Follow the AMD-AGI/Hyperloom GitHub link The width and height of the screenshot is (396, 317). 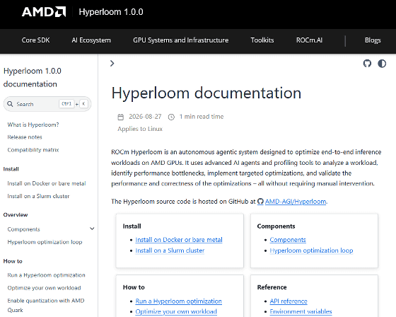296,202
